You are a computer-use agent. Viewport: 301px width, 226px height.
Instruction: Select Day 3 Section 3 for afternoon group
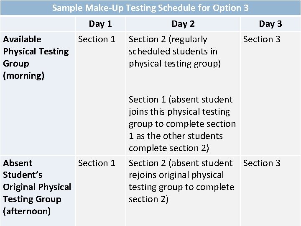pos(262,163)
